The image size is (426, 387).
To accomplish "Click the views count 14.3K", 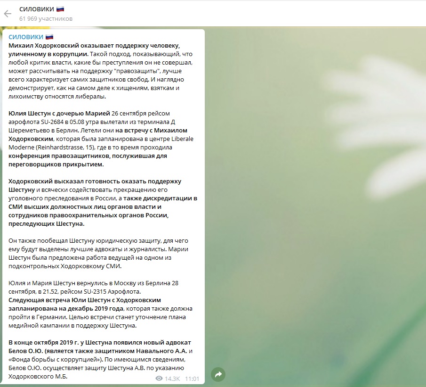I will pos(172,379).
